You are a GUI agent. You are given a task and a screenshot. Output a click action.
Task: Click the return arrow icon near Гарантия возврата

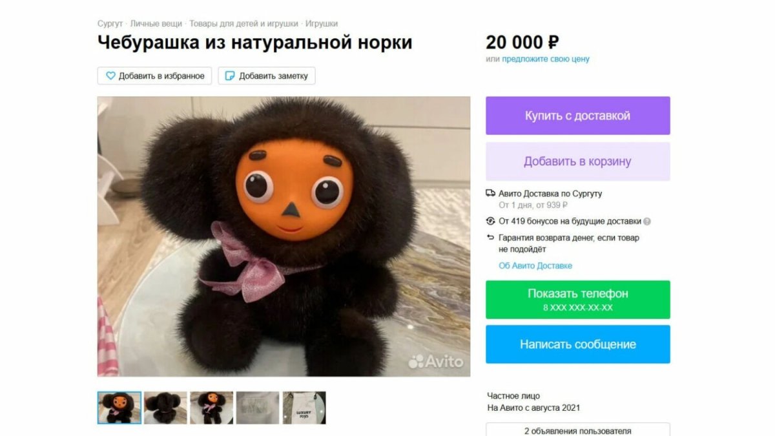click(x=491, y=238)
